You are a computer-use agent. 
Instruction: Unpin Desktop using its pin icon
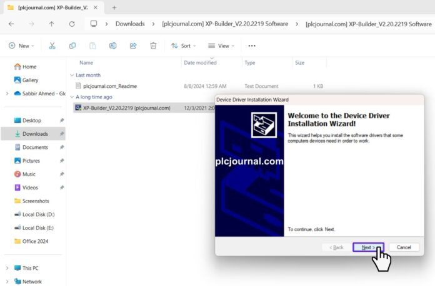pos(62,120)
